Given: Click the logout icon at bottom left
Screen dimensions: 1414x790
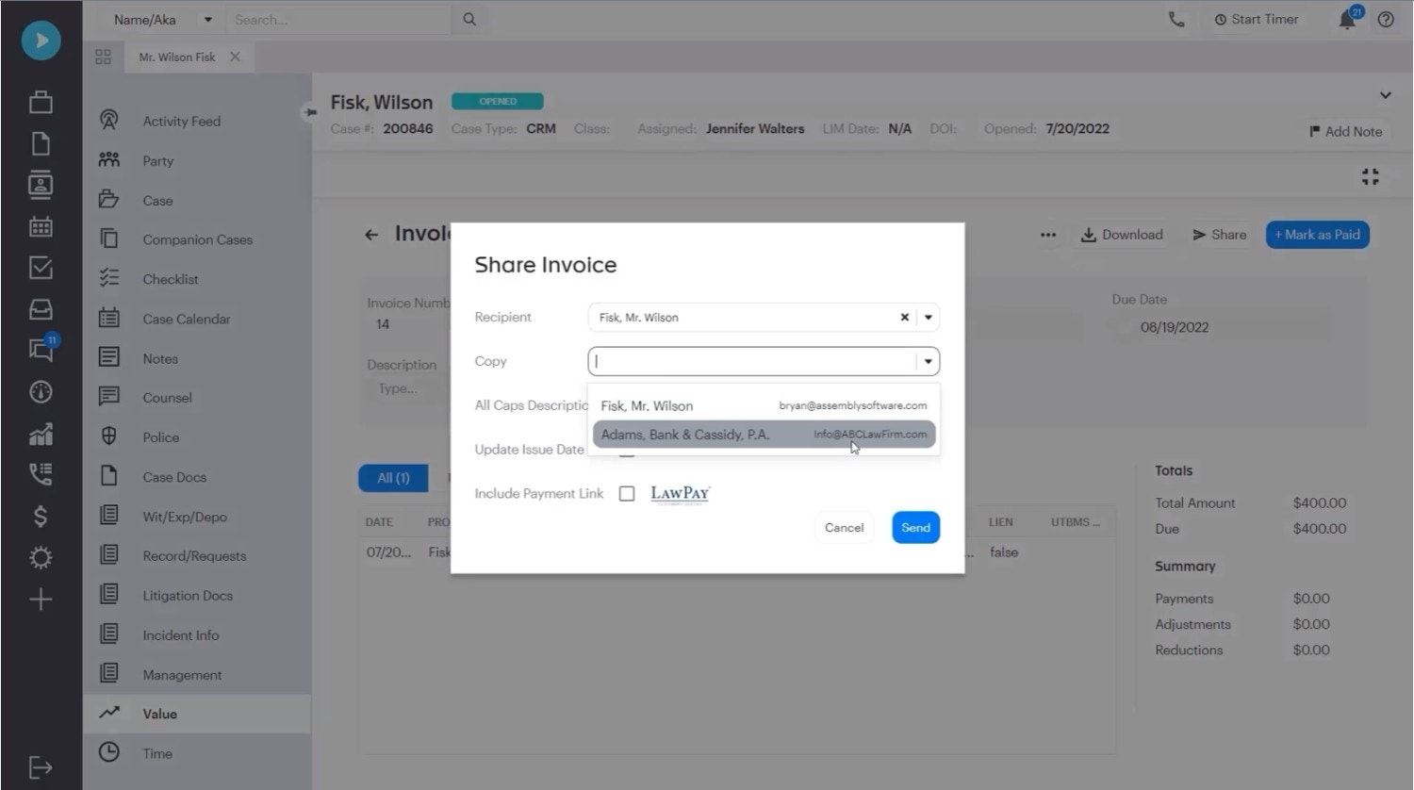Looking at the screenshot, I should pyautogui.click(x=40, y=767).
